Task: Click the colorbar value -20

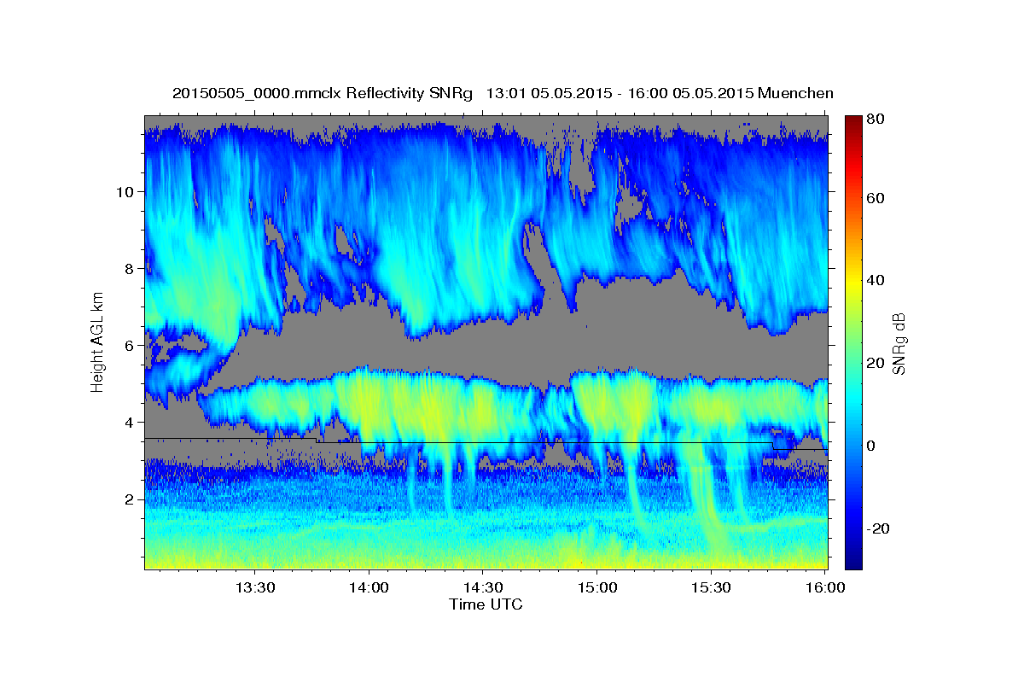Action: [x=876, y=528]
